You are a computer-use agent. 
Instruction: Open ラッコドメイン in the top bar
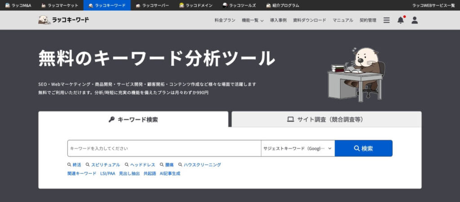pos(196,5)
